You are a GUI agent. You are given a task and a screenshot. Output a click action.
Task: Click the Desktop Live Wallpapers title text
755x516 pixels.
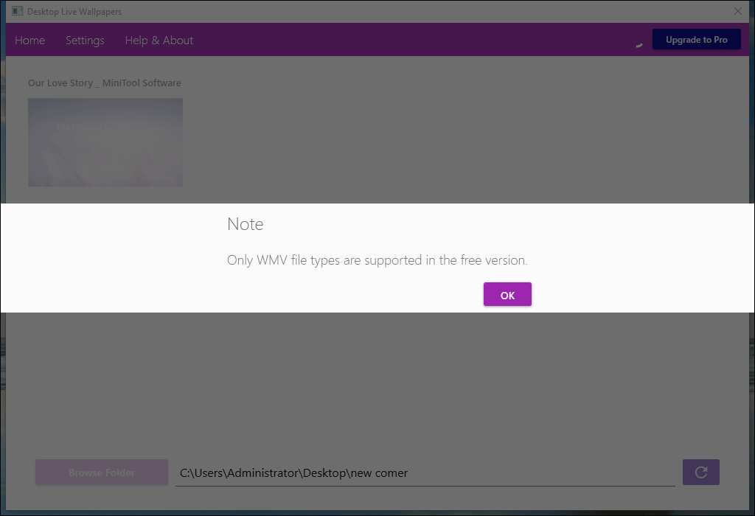click(x=74, y=12)
